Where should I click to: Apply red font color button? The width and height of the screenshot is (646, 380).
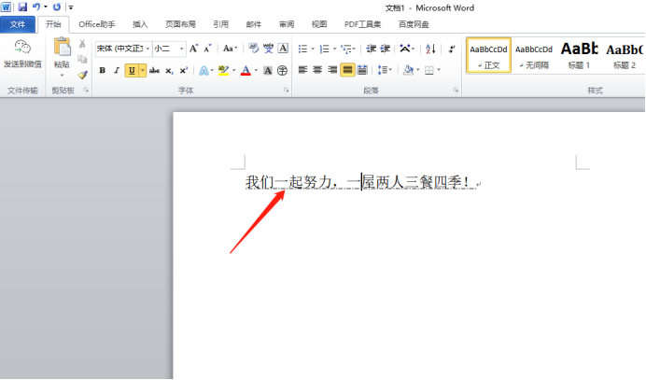[x=246, y=70]
